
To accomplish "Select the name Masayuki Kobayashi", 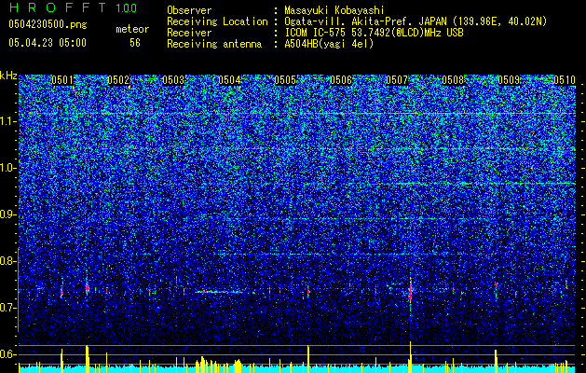I will 334,10.
